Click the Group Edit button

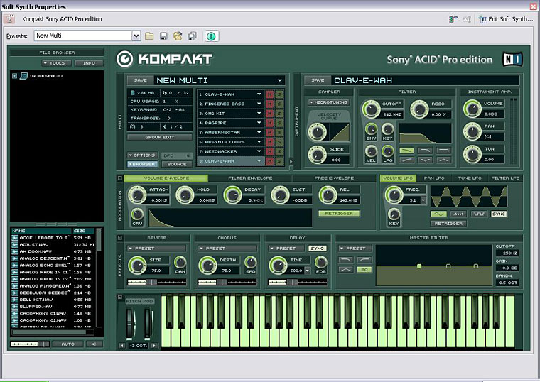point(159,137)
